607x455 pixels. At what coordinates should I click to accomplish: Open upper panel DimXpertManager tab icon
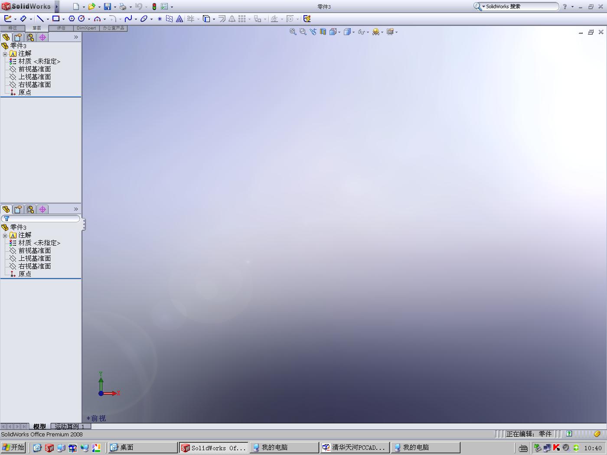coord(42,37)
